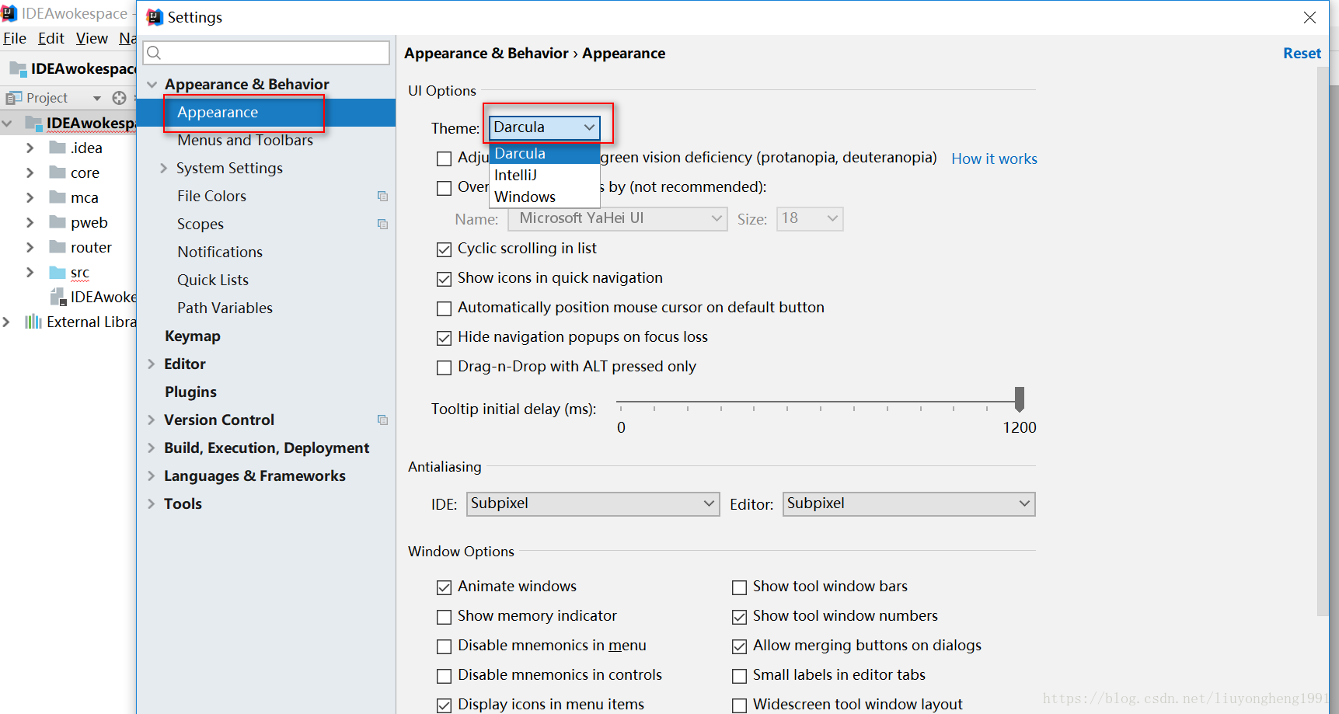This screenshot has width=1339, height=714.
Task: Click the Reset link
Action: pyautogui.click(x=1302, y=53)
